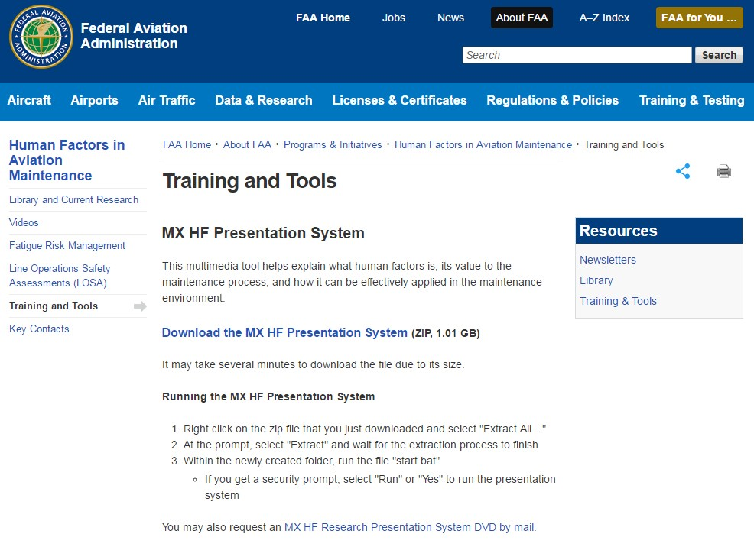Open the About FAA menu item
This screenshot has height=547, width=754.
click(522, 17)
